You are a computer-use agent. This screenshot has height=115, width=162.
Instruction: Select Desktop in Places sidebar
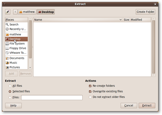pyautogui.click(x=16, y=39)
